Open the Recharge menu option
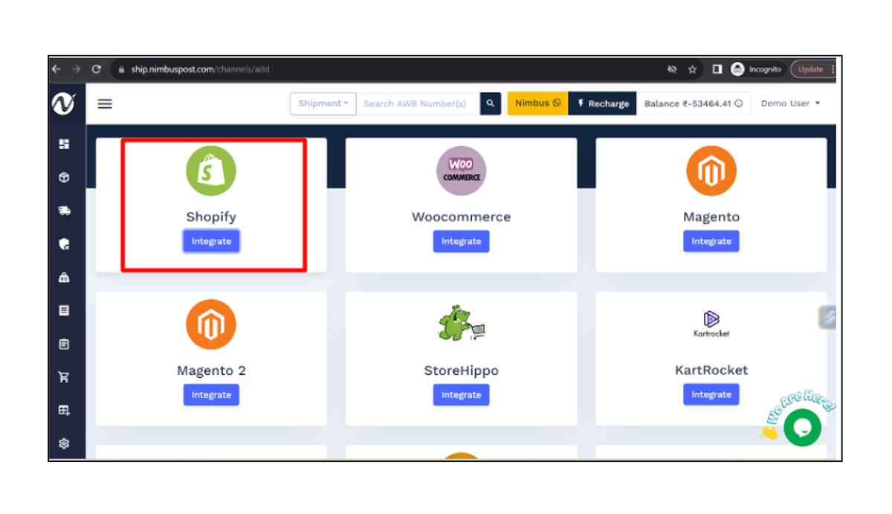 point(603,103)
